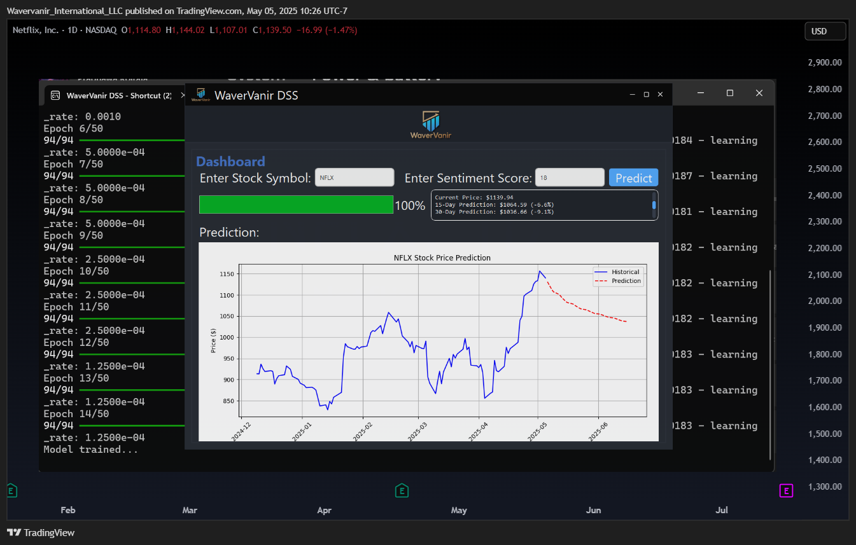Screen dimensions: 856x545
Task: Focus the Sentiment Score input field
Action: click(x=569, y=177)
